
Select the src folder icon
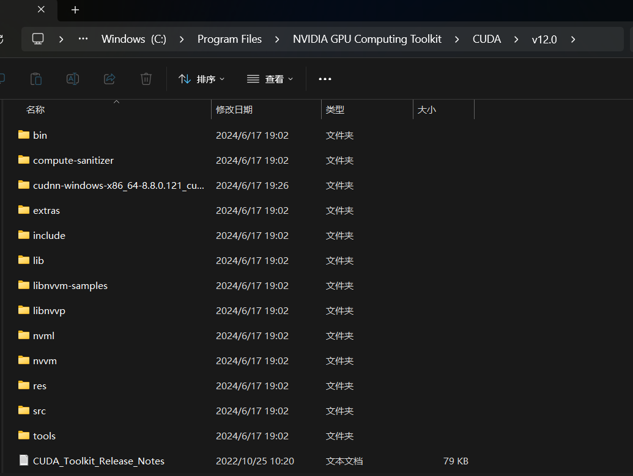(x=24, y=410)
